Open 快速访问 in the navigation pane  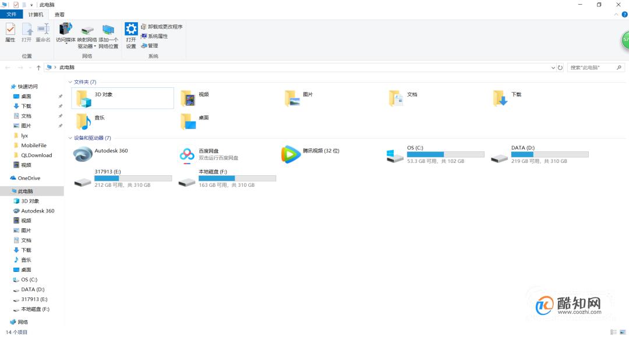point(24,87)
